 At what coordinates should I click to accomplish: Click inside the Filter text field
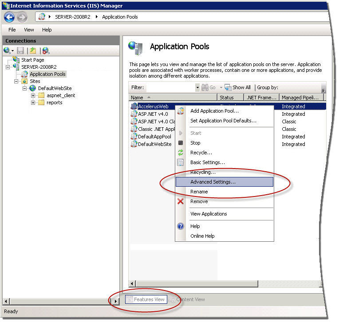click(170, 87)
